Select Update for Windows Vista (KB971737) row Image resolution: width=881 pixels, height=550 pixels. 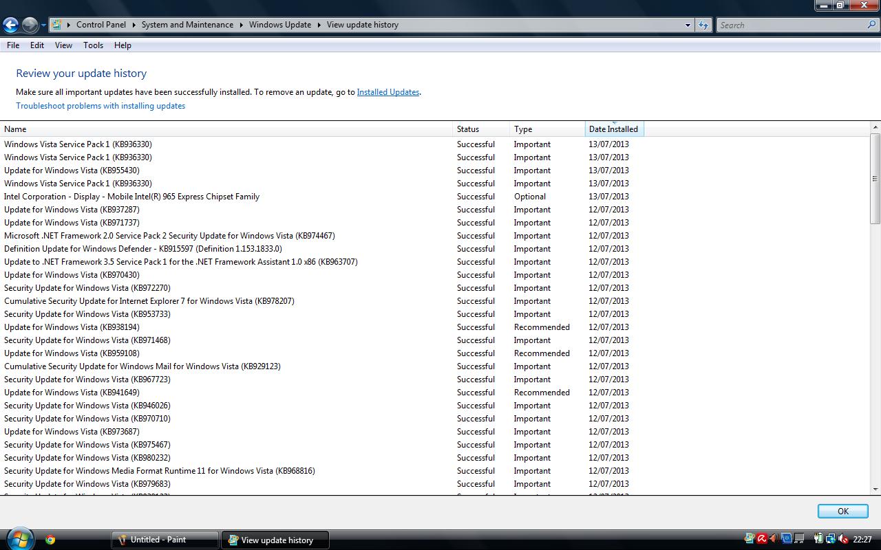click(321, 223)
